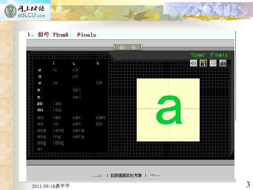Viewport: 253px width, 190px height.
Task: Click the green 'Yùnmǔ Finals' label
Action: pos(209,55)
